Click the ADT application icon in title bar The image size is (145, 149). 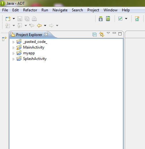pyautogui.click(x=3, y=3)
